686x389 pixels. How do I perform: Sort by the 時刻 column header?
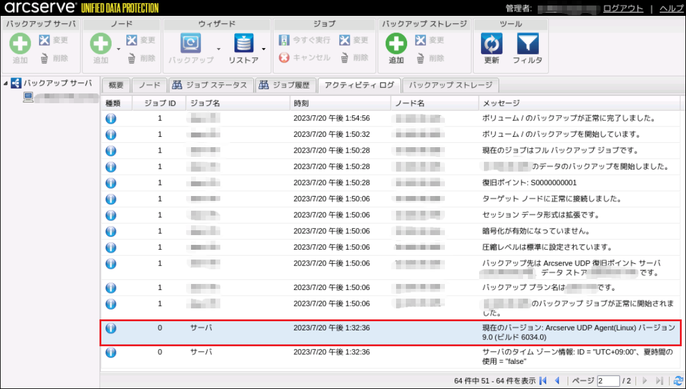point(339,103)
